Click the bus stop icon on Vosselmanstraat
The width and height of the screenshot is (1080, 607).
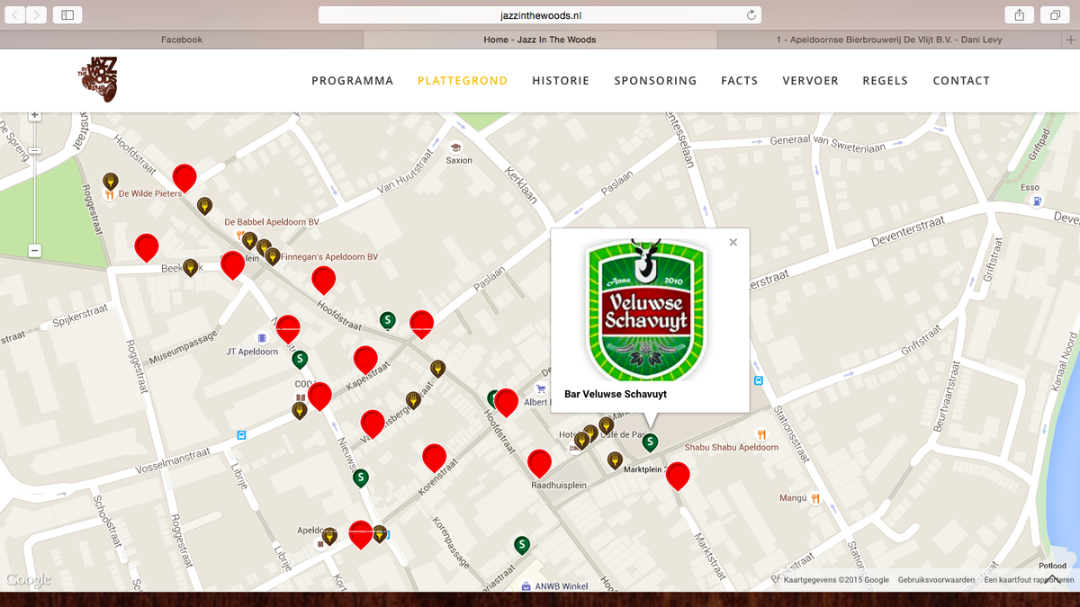click(x=241, y=435)
